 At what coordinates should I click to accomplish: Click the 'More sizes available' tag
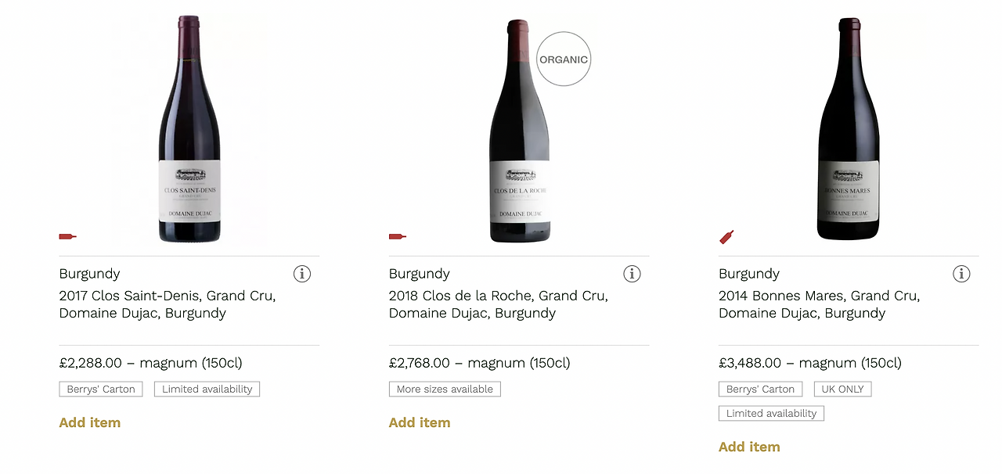point(445,389)
